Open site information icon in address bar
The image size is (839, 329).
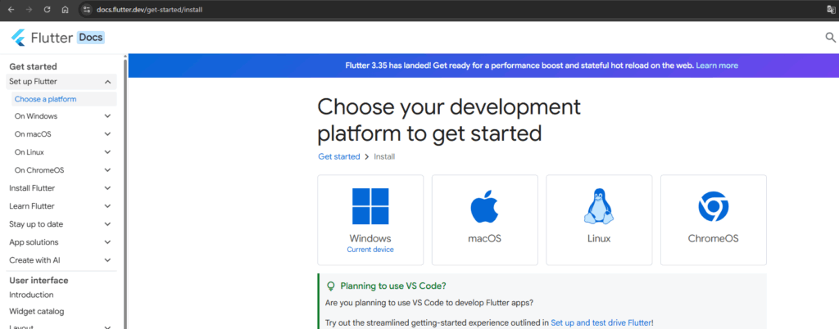pos(87,10)
